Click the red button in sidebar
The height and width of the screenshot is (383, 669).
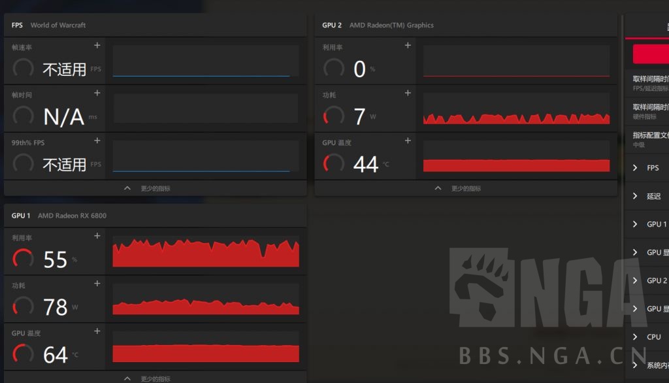tap(651, 54)
